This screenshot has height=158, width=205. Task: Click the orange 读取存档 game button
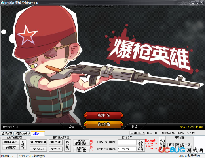coord(104,124)
